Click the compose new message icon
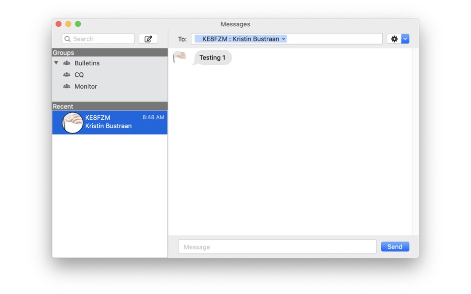 tap(148, 39)
